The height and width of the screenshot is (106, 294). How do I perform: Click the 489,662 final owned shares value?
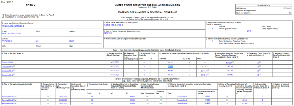tap(230, 75)
